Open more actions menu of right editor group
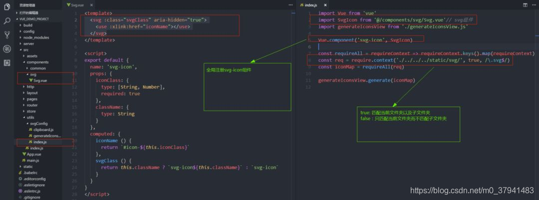 coord(533,5)
